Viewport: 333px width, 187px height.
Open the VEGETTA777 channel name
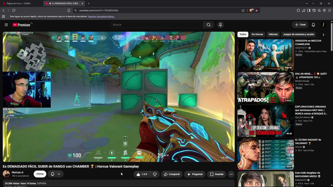coord(301,48)
